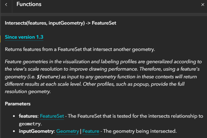Click the Parameters heading

point(18,104)
